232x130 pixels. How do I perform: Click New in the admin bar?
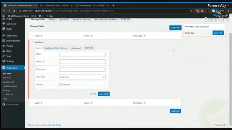tap(50, 16)
